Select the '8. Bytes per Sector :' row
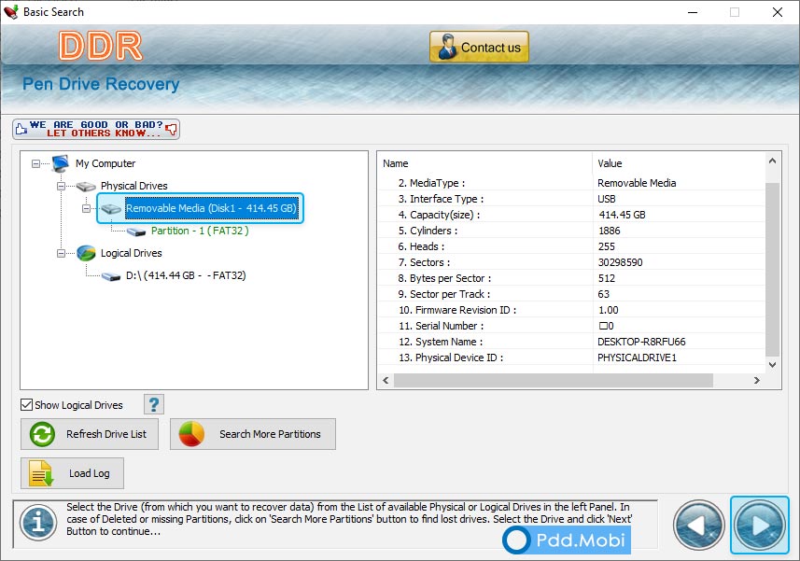The image size is (800, 561). [571, 278]
